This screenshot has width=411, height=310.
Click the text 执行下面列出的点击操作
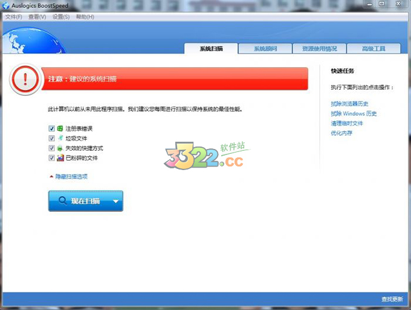point(362,87)
